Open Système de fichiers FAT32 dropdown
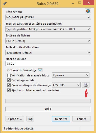The width and height of the screenshot is (96, 133). click(48, 41)
